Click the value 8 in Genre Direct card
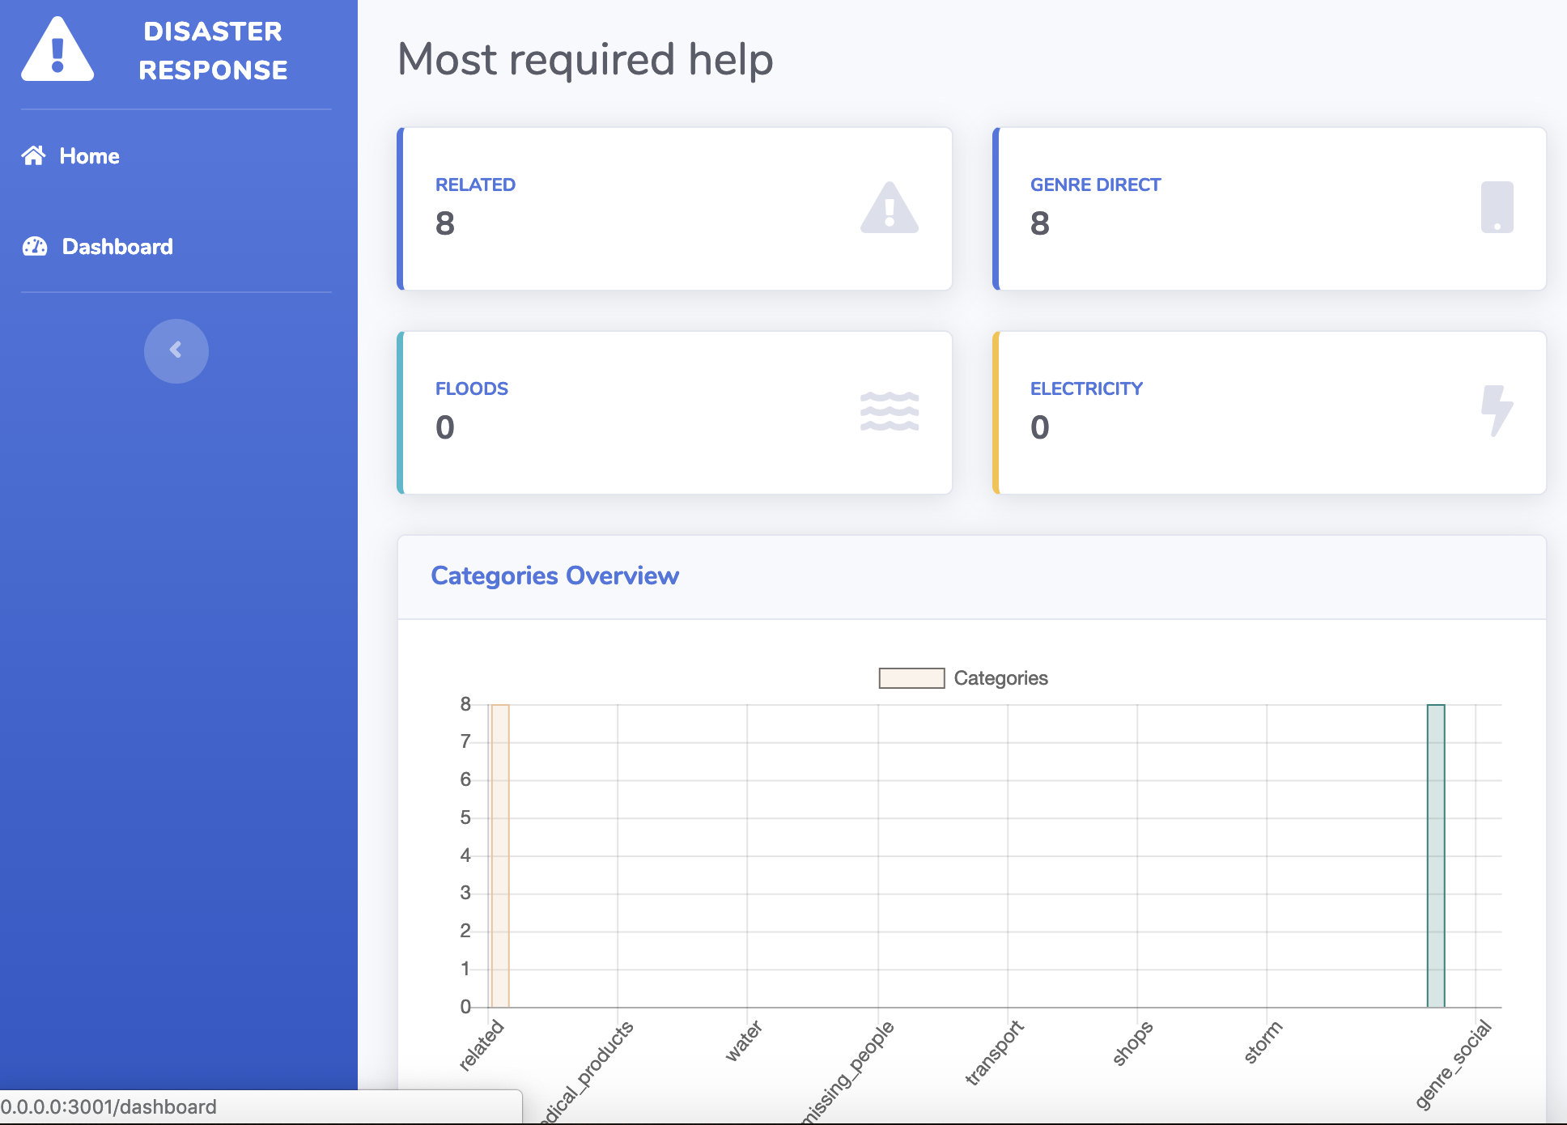This screenshot has height=1125, width=1567. pyautogui.click(x=1040, y=223)
